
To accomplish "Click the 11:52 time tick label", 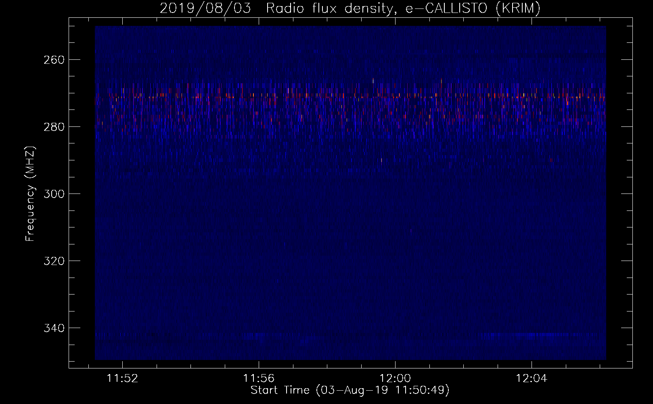I will pos(122,379).
